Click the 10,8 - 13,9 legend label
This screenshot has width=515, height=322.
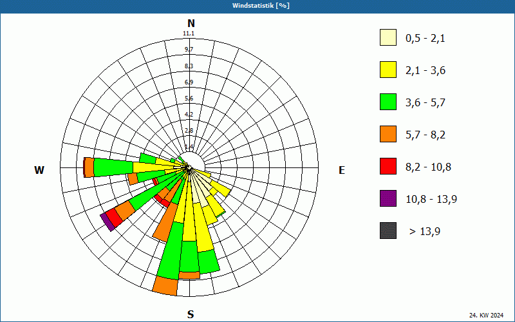point(431,200)
